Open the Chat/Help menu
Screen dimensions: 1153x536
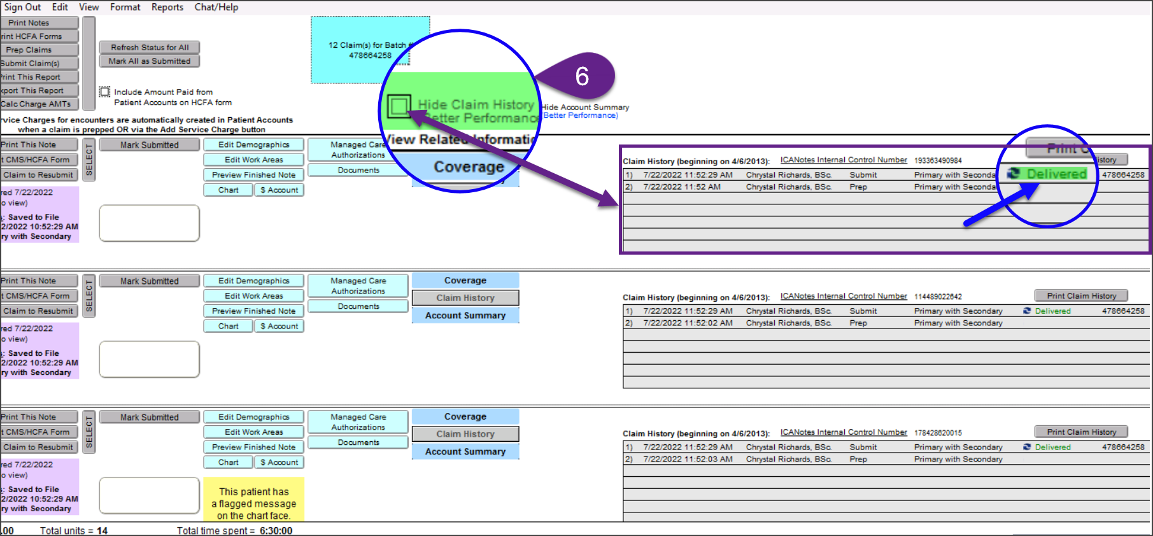pyautogui.click(x=216, y=7)
